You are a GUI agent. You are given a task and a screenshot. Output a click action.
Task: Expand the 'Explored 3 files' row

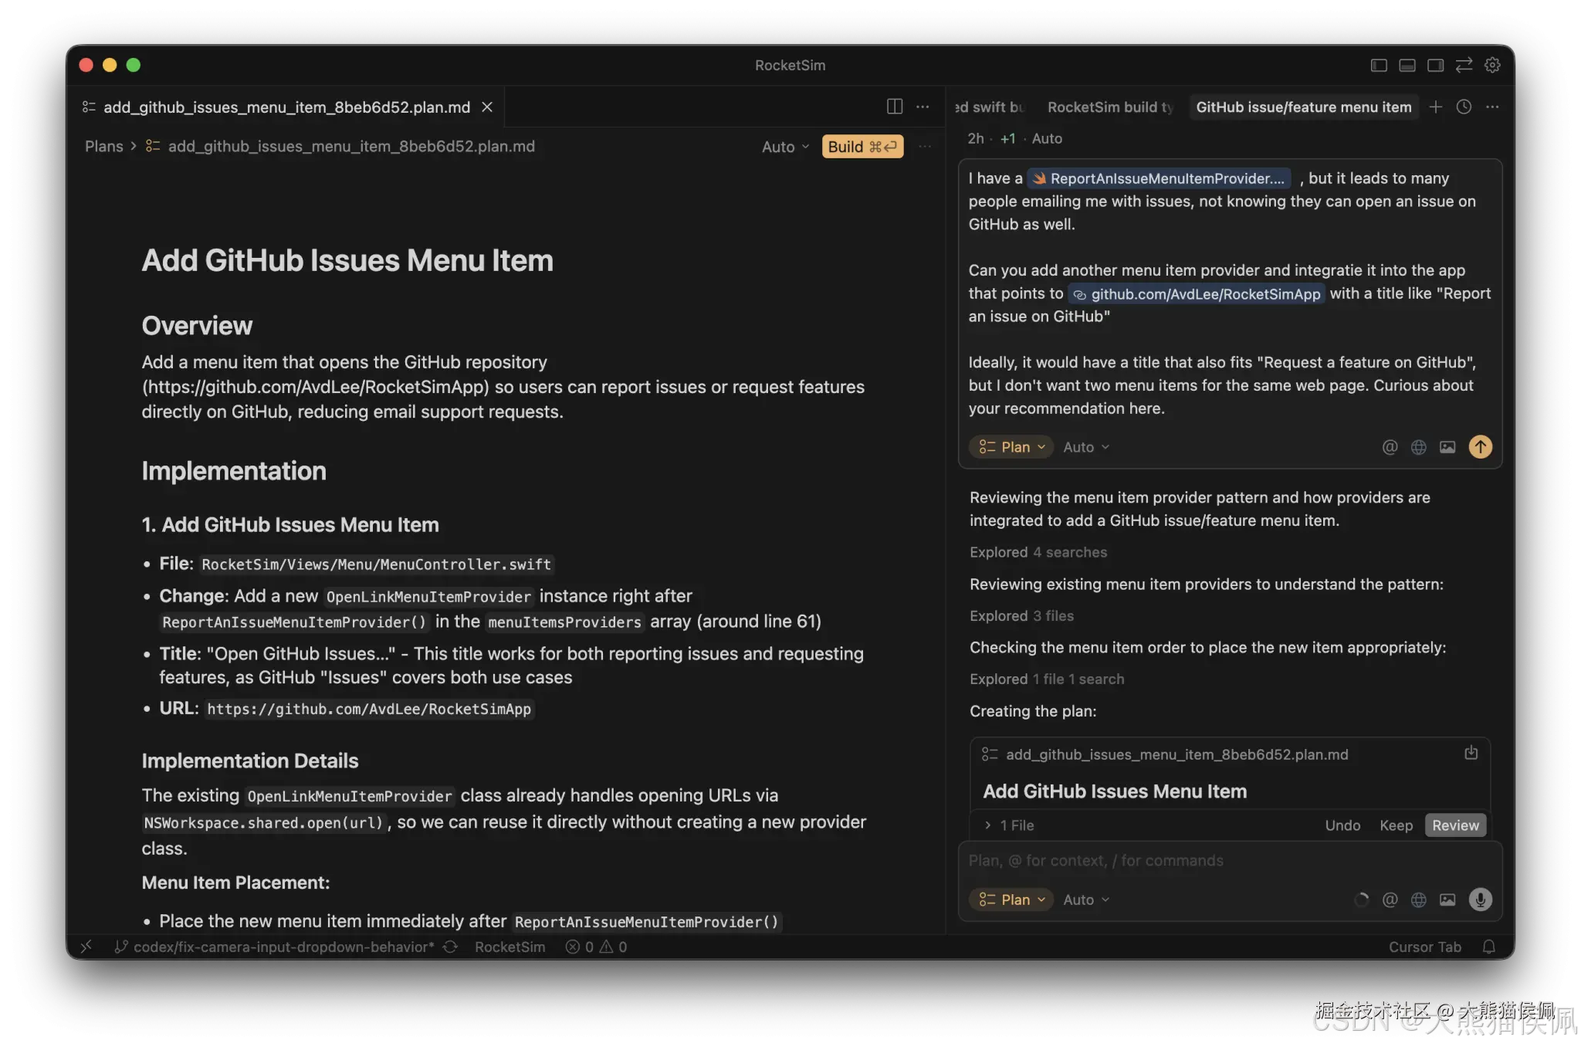pos(1021,616)
